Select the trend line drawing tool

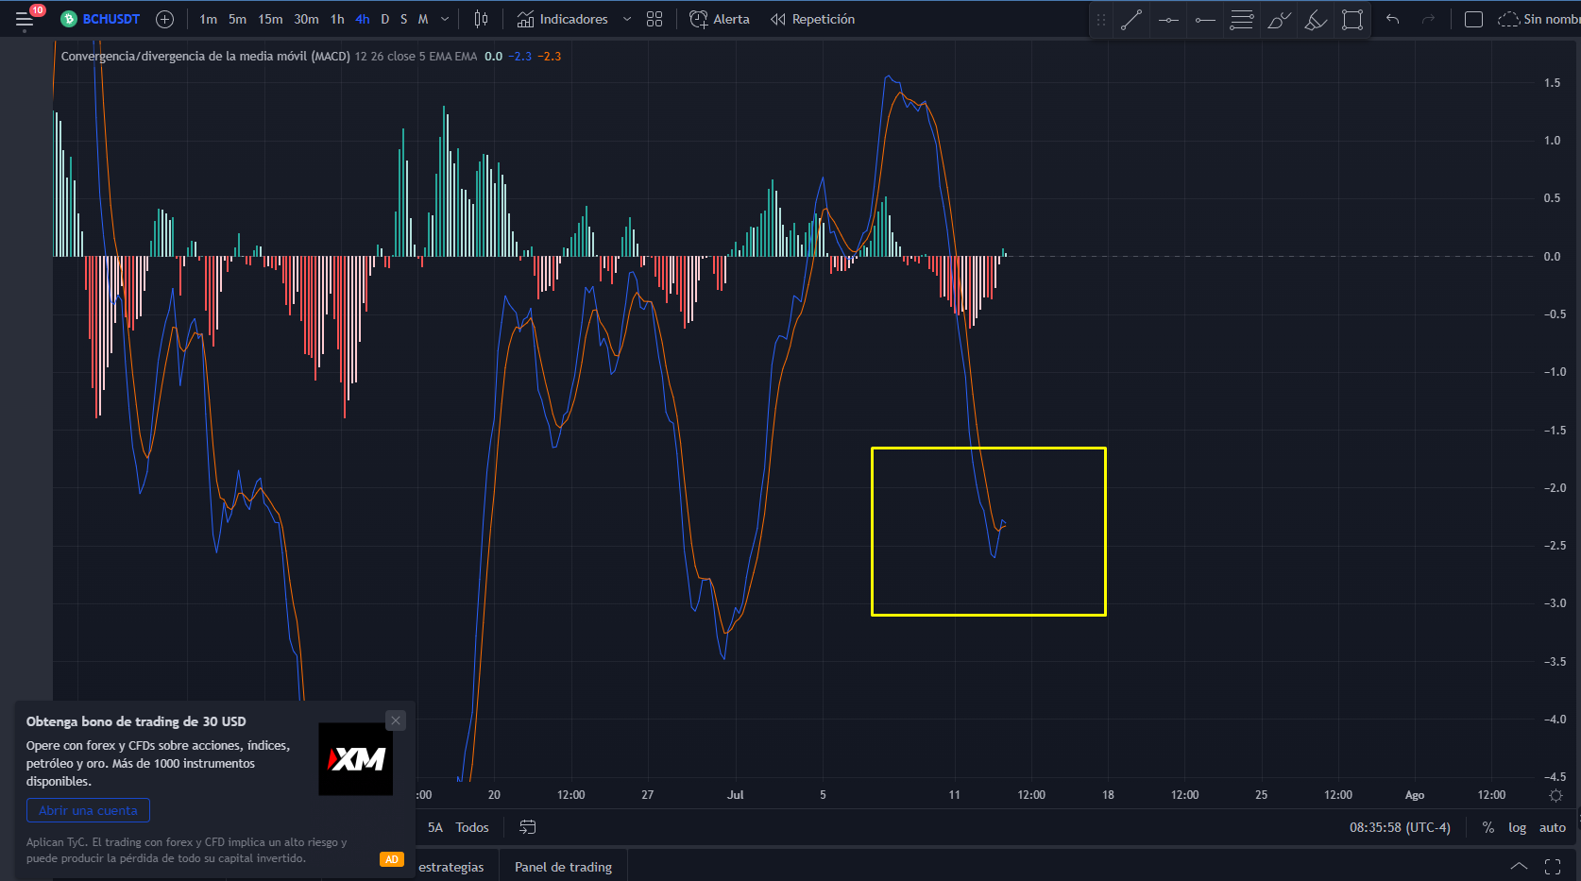pos(1131,20)
